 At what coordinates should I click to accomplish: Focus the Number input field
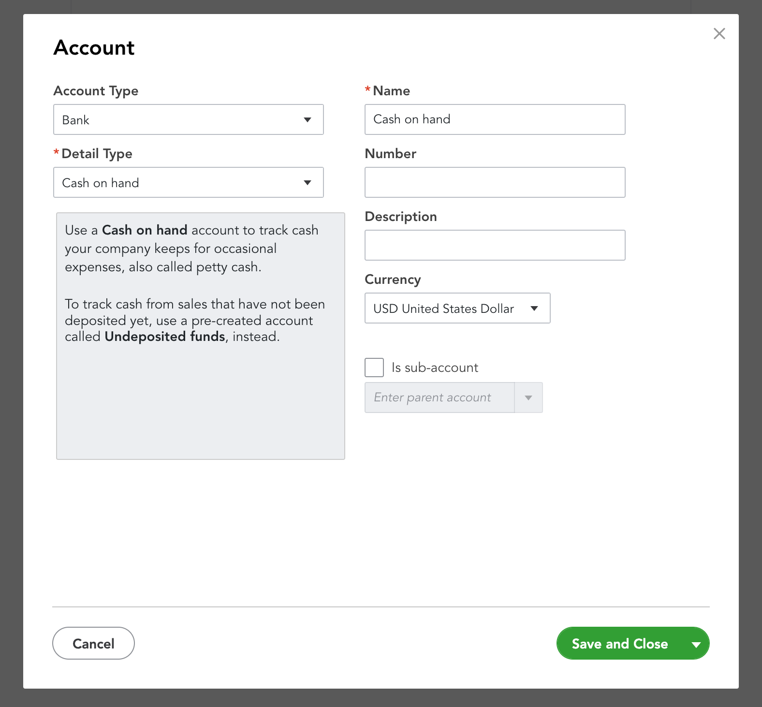(494, 182)
